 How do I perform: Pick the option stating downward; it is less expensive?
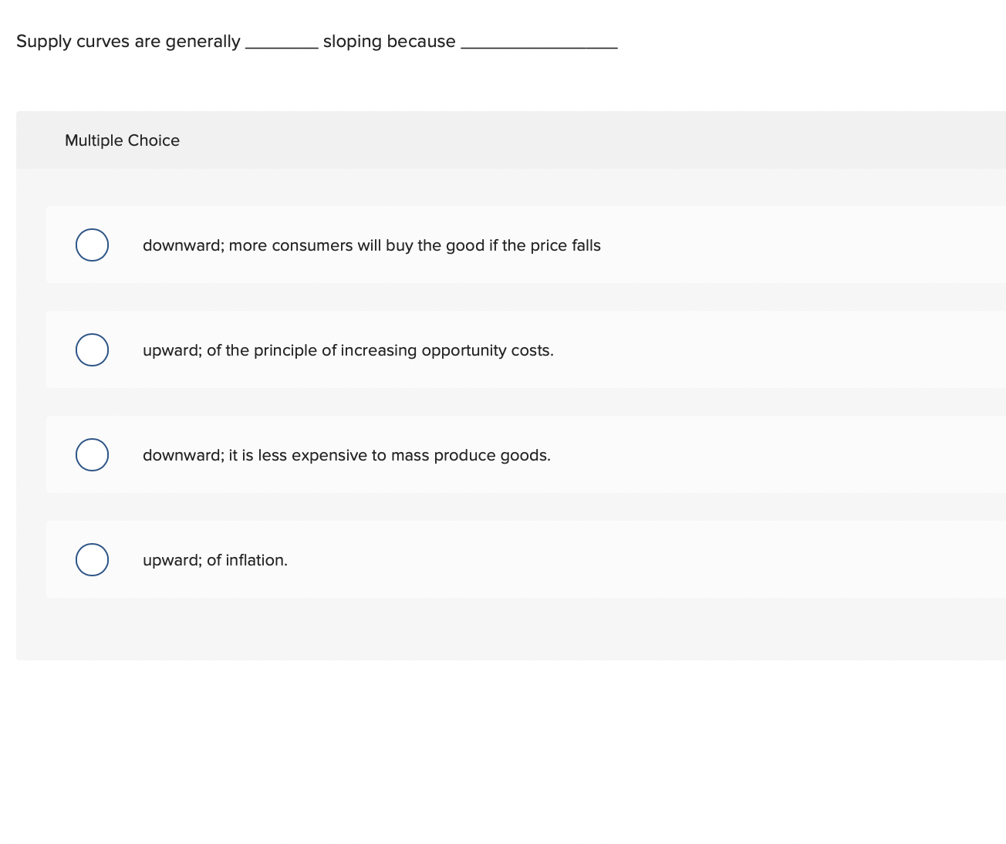[346, 455]
